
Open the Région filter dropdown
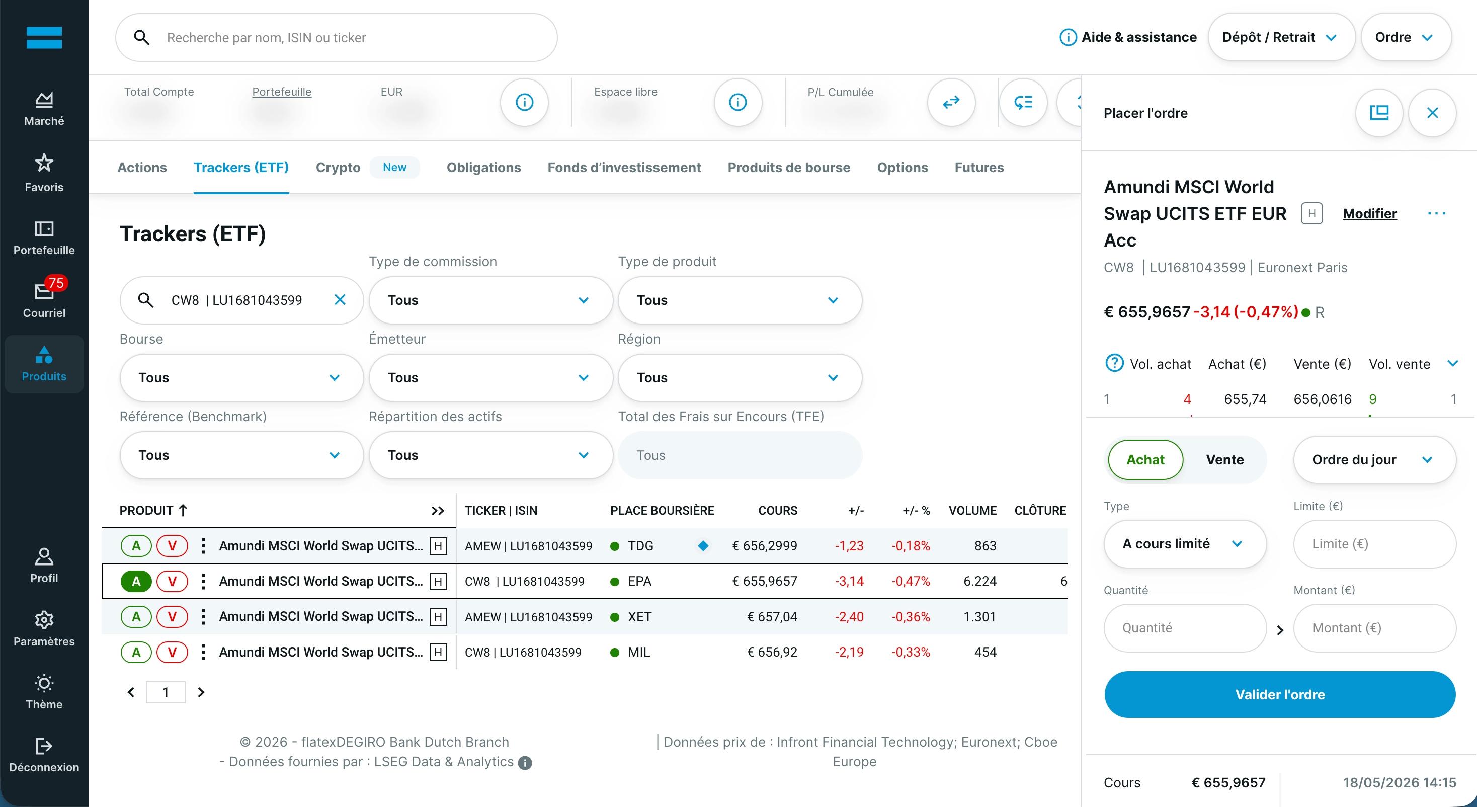(740, 377)
